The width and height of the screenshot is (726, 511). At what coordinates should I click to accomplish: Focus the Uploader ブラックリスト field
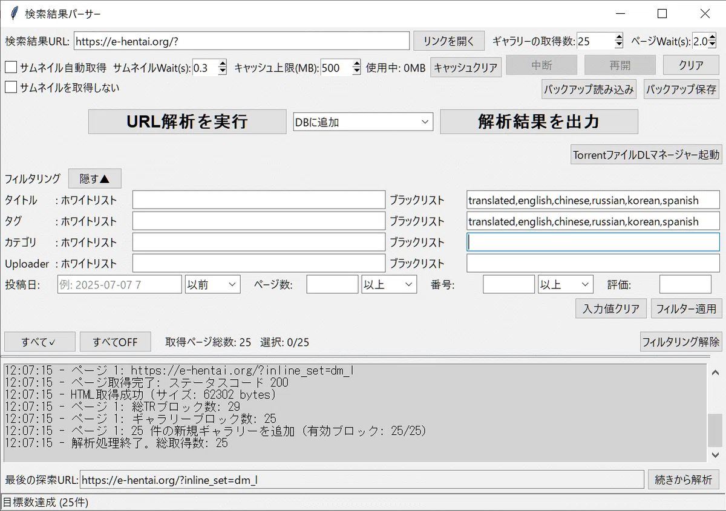click(593, 264)
